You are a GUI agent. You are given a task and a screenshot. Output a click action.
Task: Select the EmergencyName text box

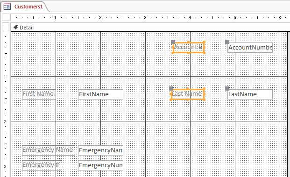click(x=100, y=150)
